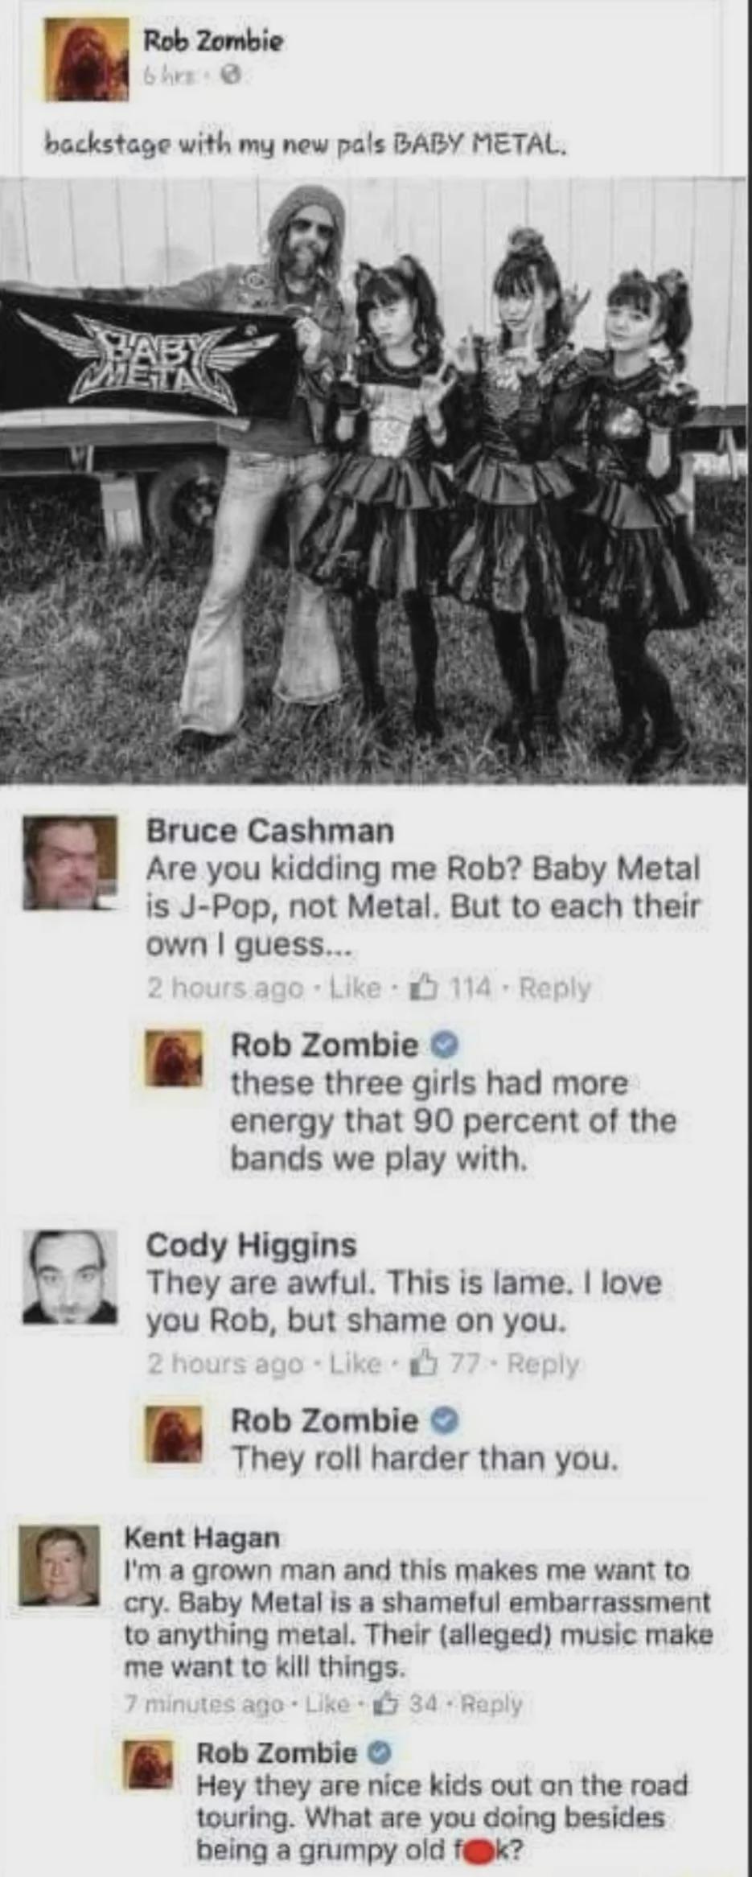This screenshot has height=1877, width=752.
Task: Open Rob Zombie's post profile picture
Action: coord(87,60)
